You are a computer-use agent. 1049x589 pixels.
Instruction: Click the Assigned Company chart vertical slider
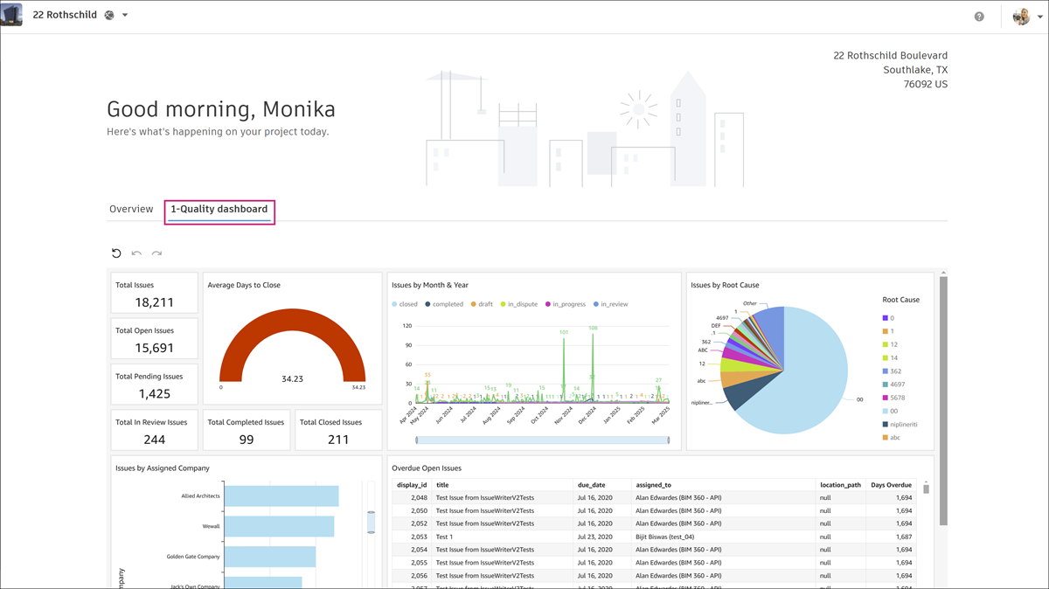371,523
